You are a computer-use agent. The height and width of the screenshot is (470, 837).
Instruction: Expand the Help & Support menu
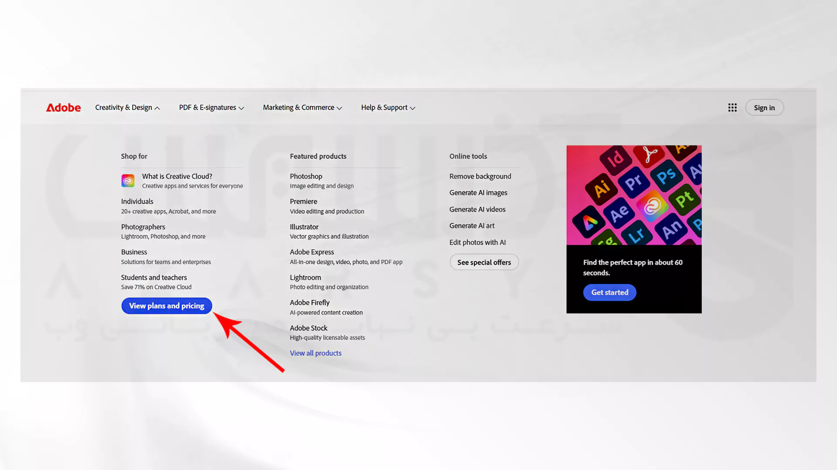pos(388,107)
